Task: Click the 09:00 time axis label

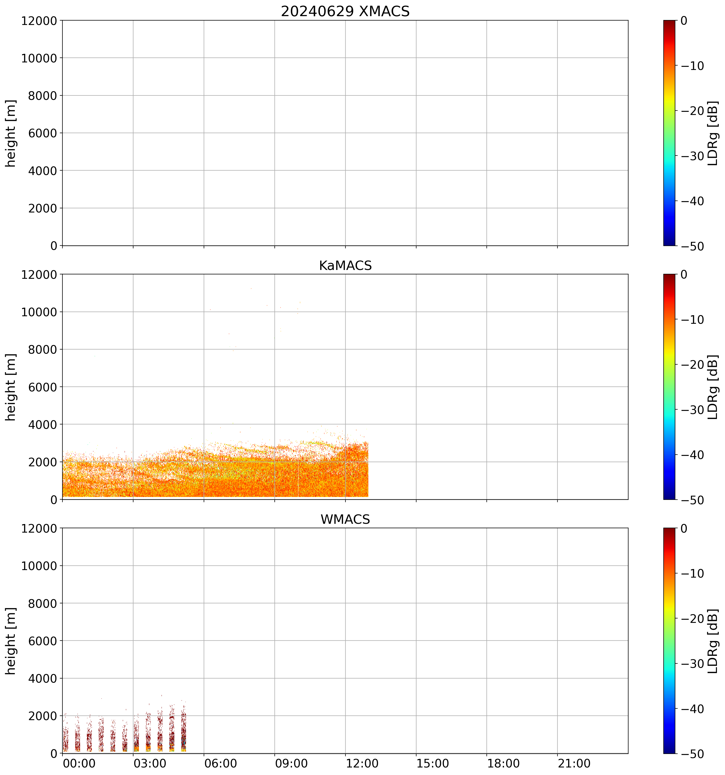Action: click(291, 764)
